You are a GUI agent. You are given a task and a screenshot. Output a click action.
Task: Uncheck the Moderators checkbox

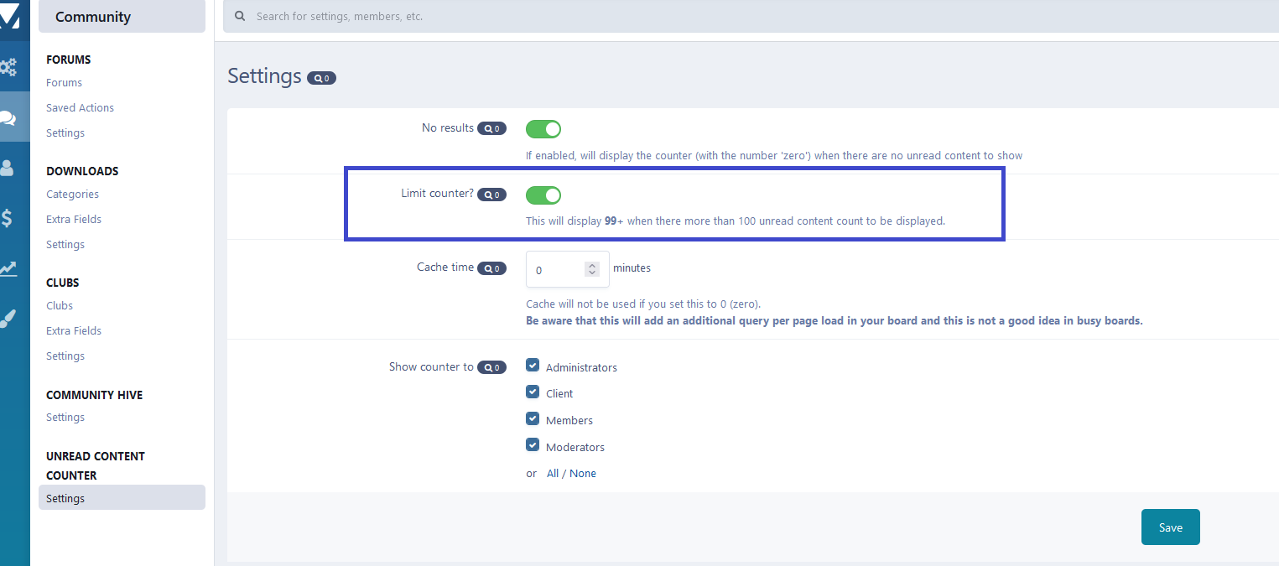click(x=533, y=444)
